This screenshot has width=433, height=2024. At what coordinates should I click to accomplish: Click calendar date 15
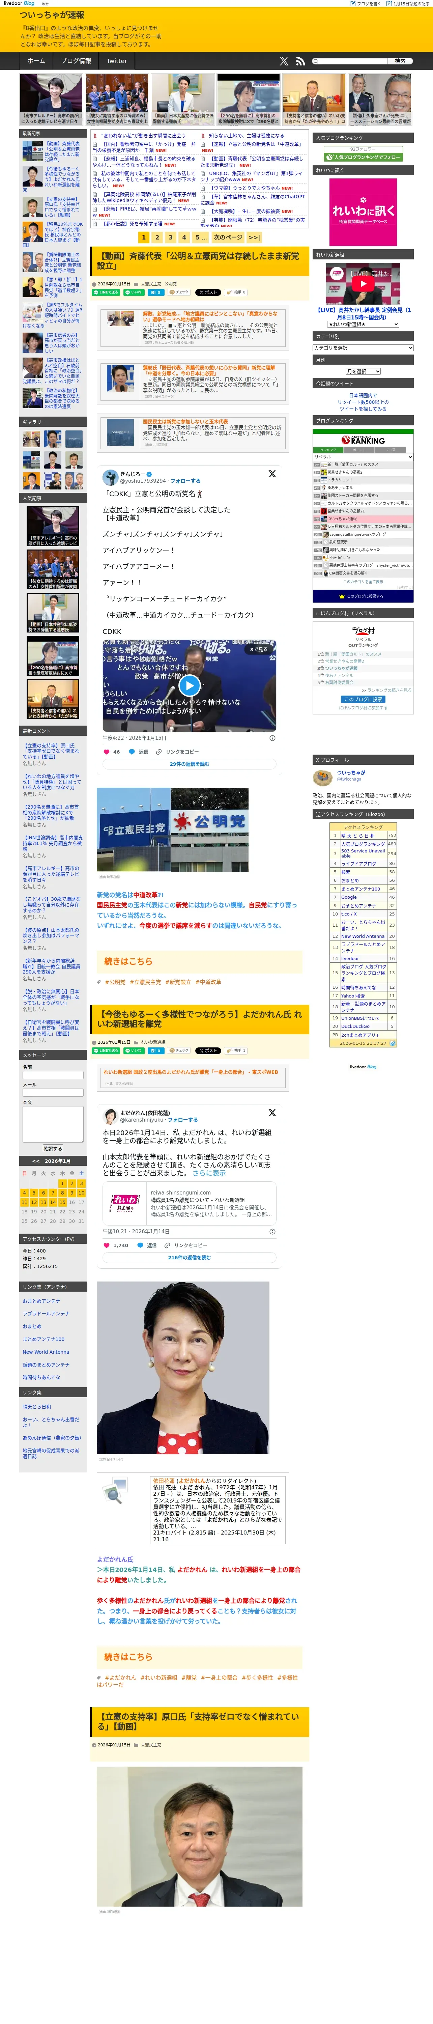click(x=62, y=1202)
